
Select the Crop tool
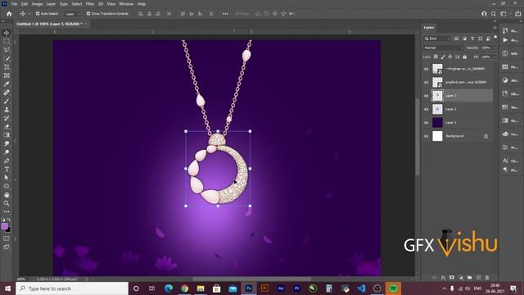coord(7,67)
